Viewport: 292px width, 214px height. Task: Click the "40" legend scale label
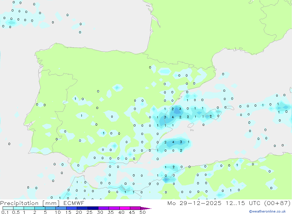pyautogui.click(x=121, y=212)
